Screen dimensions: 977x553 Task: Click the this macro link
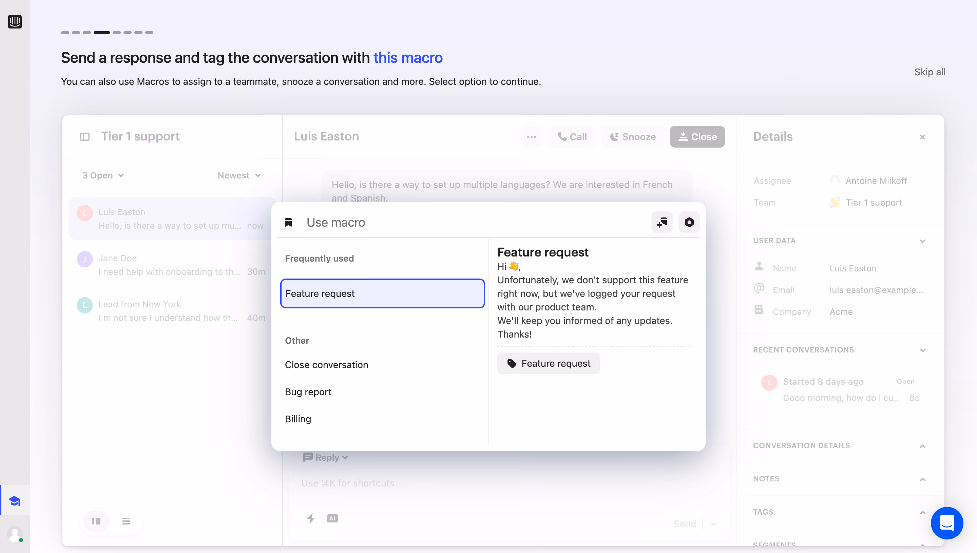click(x=408, y=58)
